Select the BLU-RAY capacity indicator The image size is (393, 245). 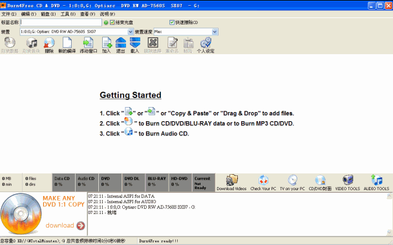click(156, 182)
